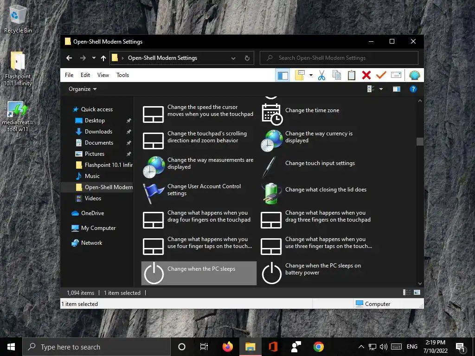Select Change the speed the cursor moves item
This screenshot has width=475, height=356.
pyautogui.click(x=199, y=114)
